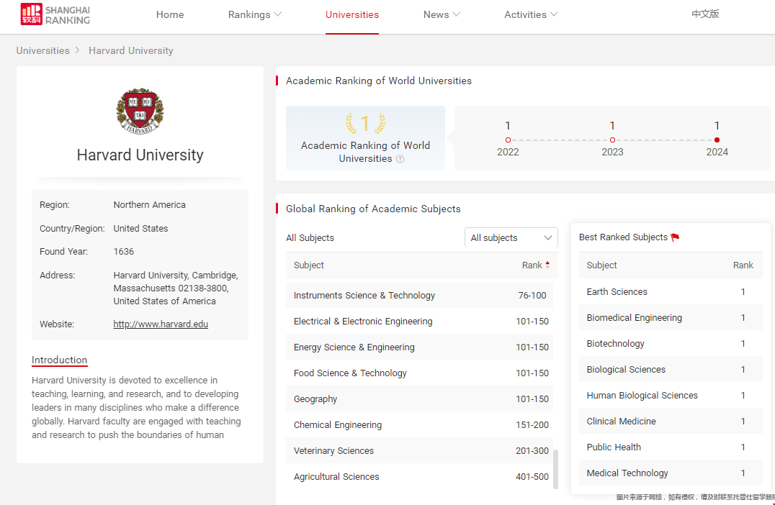This screenshot has height=505, width=775.
Task: Click the United States country value
Action: pos(140,229)
